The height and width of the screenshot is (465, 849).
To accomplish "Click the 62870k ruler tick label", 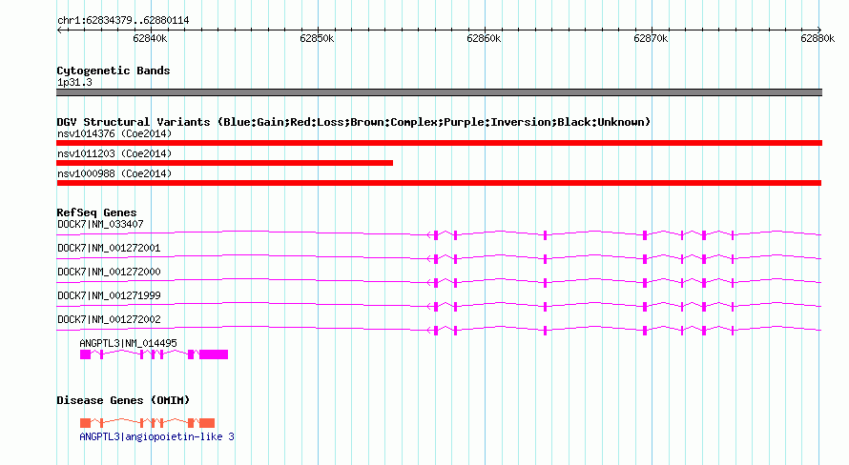I will point(651,38).
